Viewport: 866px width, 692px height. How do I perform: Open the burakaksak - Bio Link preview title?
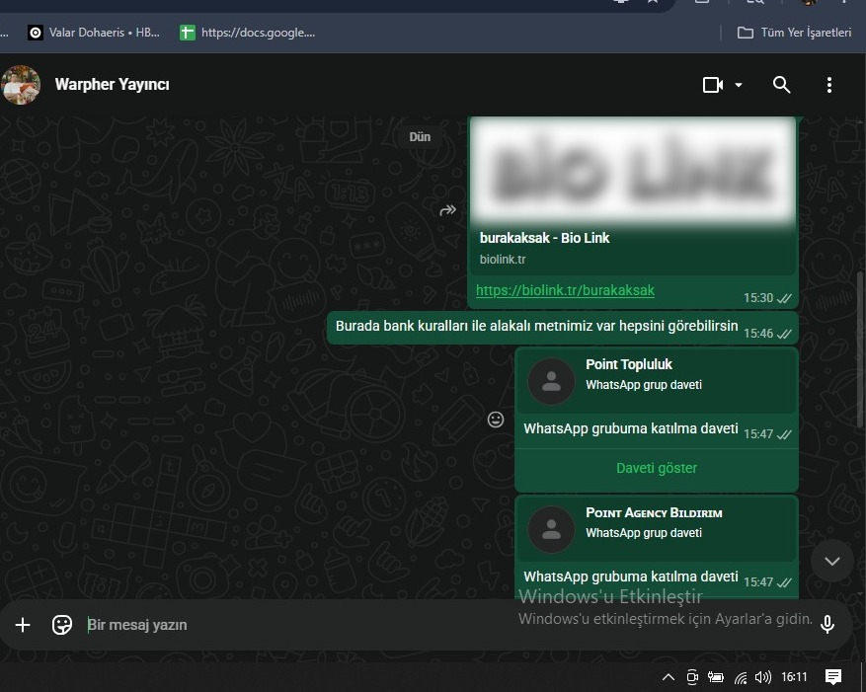point(544,238)
